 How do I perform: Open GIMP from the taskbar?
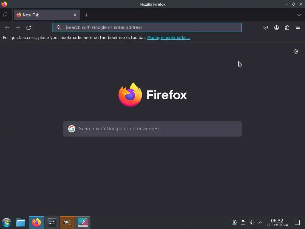67,222
